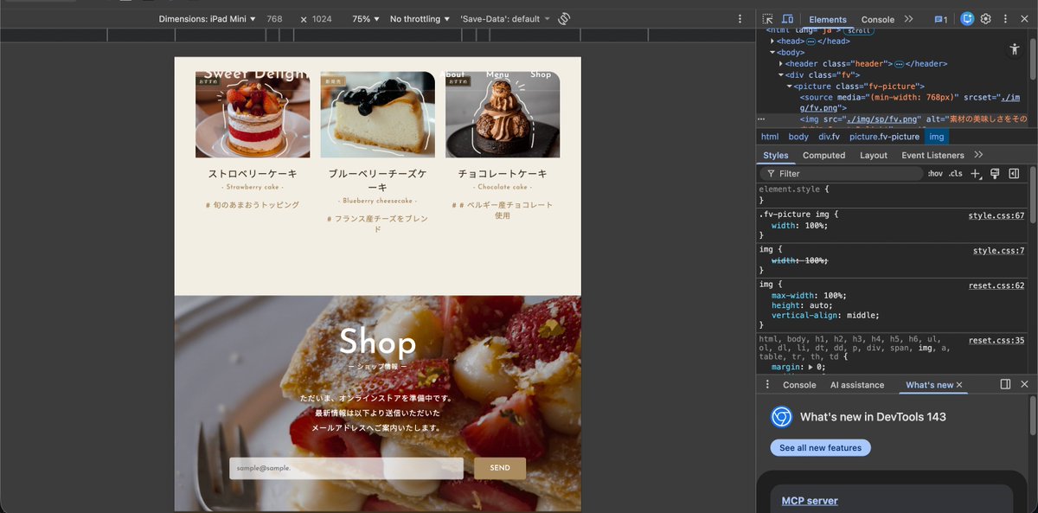This screenshot has width=1038, height=513.
Task: Toggle the .cls element classes panel
Action: (x=955, y=174)
